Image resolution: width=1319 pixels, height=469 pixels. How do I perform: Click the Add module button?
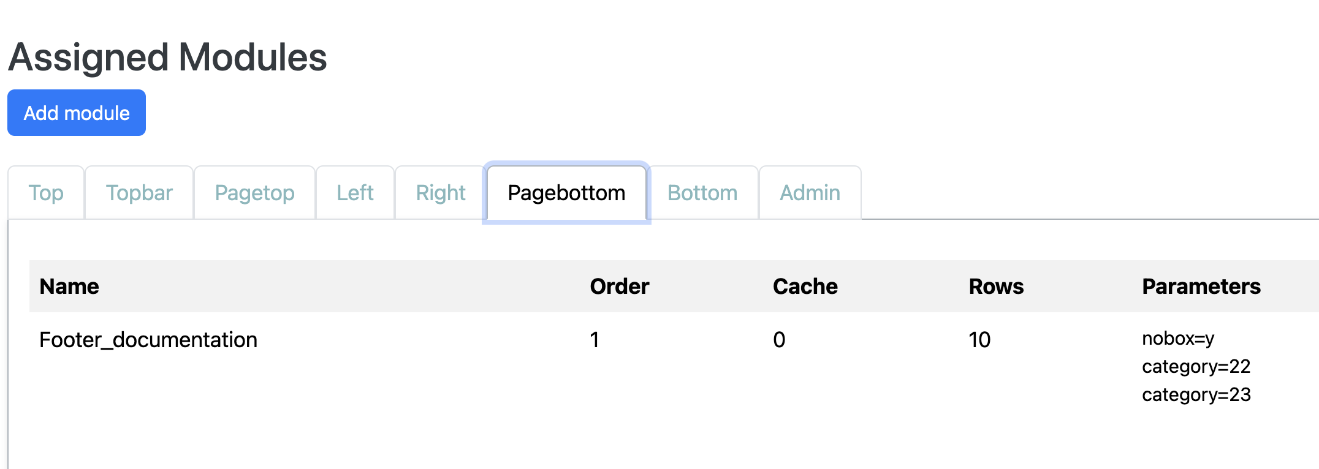77,113
